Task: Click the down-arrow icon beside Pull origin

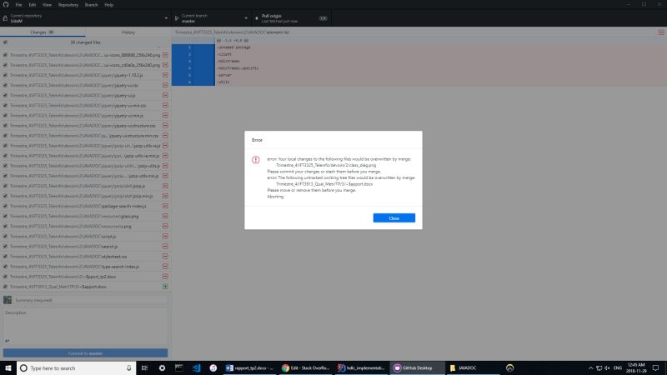Action: point(257,18)
